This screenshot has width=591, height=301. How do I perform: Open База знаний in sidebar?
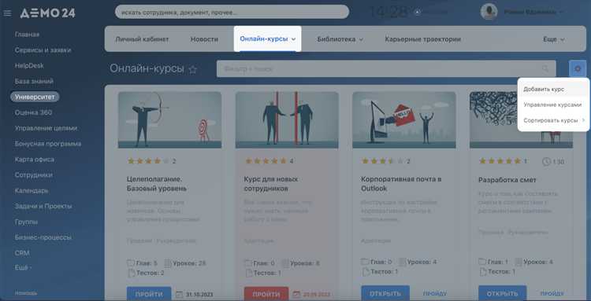click(x=34, y=81)
